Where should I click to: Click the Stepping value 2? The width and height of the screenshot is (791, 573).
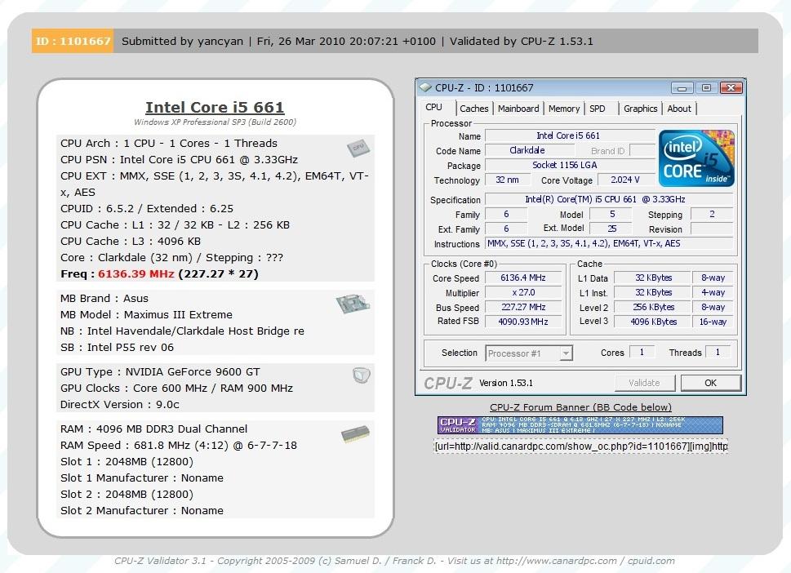pos(711,214)
